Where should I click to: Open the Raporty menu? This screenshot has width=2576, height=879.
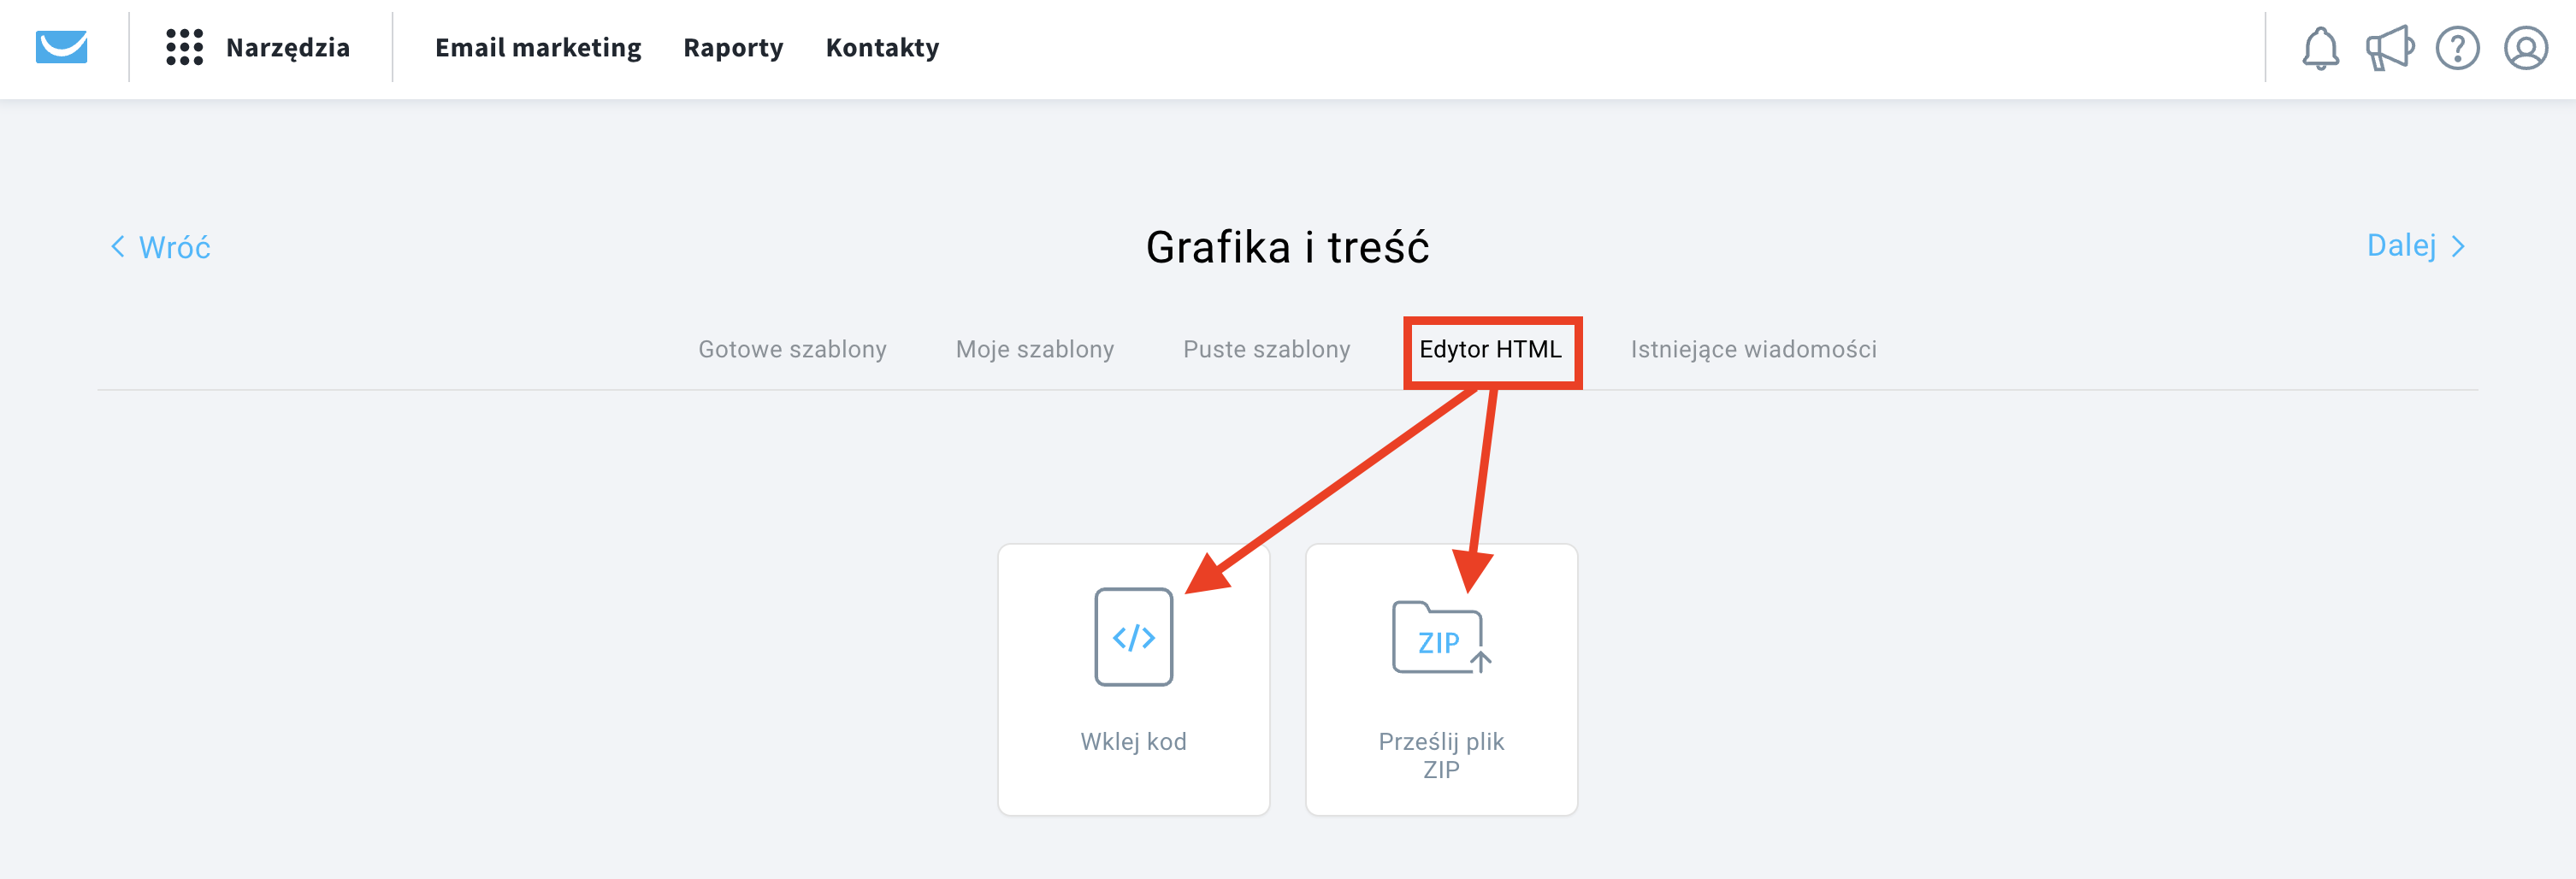point(733,47)
